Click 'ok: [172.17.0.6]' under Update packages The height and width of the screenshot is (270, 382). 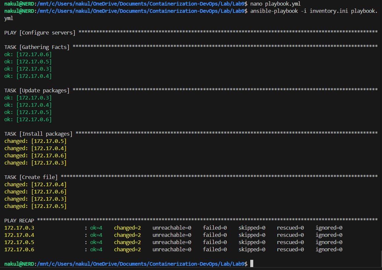(28, 120)
